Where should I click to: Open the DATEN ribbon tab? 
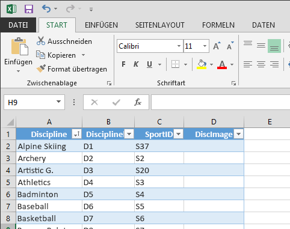pyautogui.click(x=264, y=25)
